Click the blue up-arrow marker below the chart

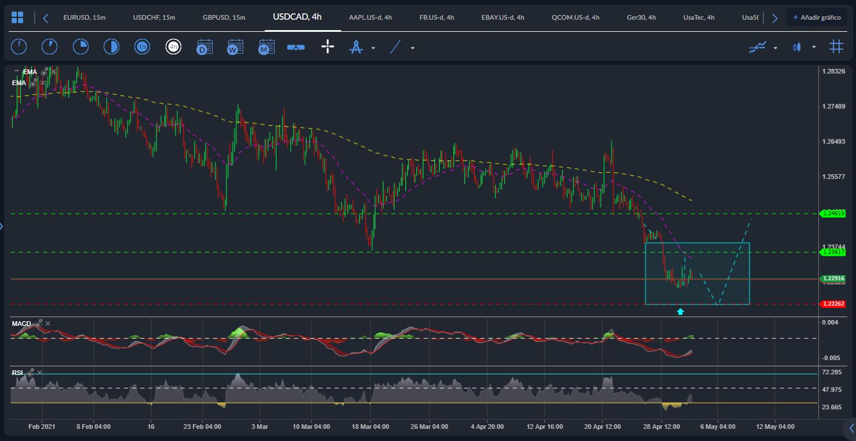tap(681, 311)
